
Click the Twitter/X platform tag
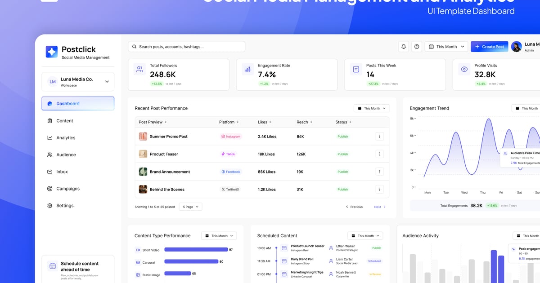click(x=230, y=190)
